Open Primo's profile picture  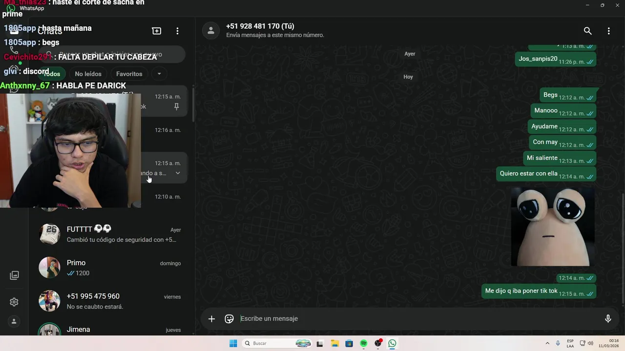(x=49, y=268)
